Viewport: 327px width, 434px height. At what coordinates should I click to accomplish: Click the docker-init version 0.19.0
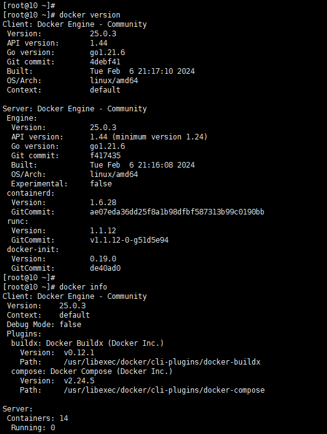[103, 259]
